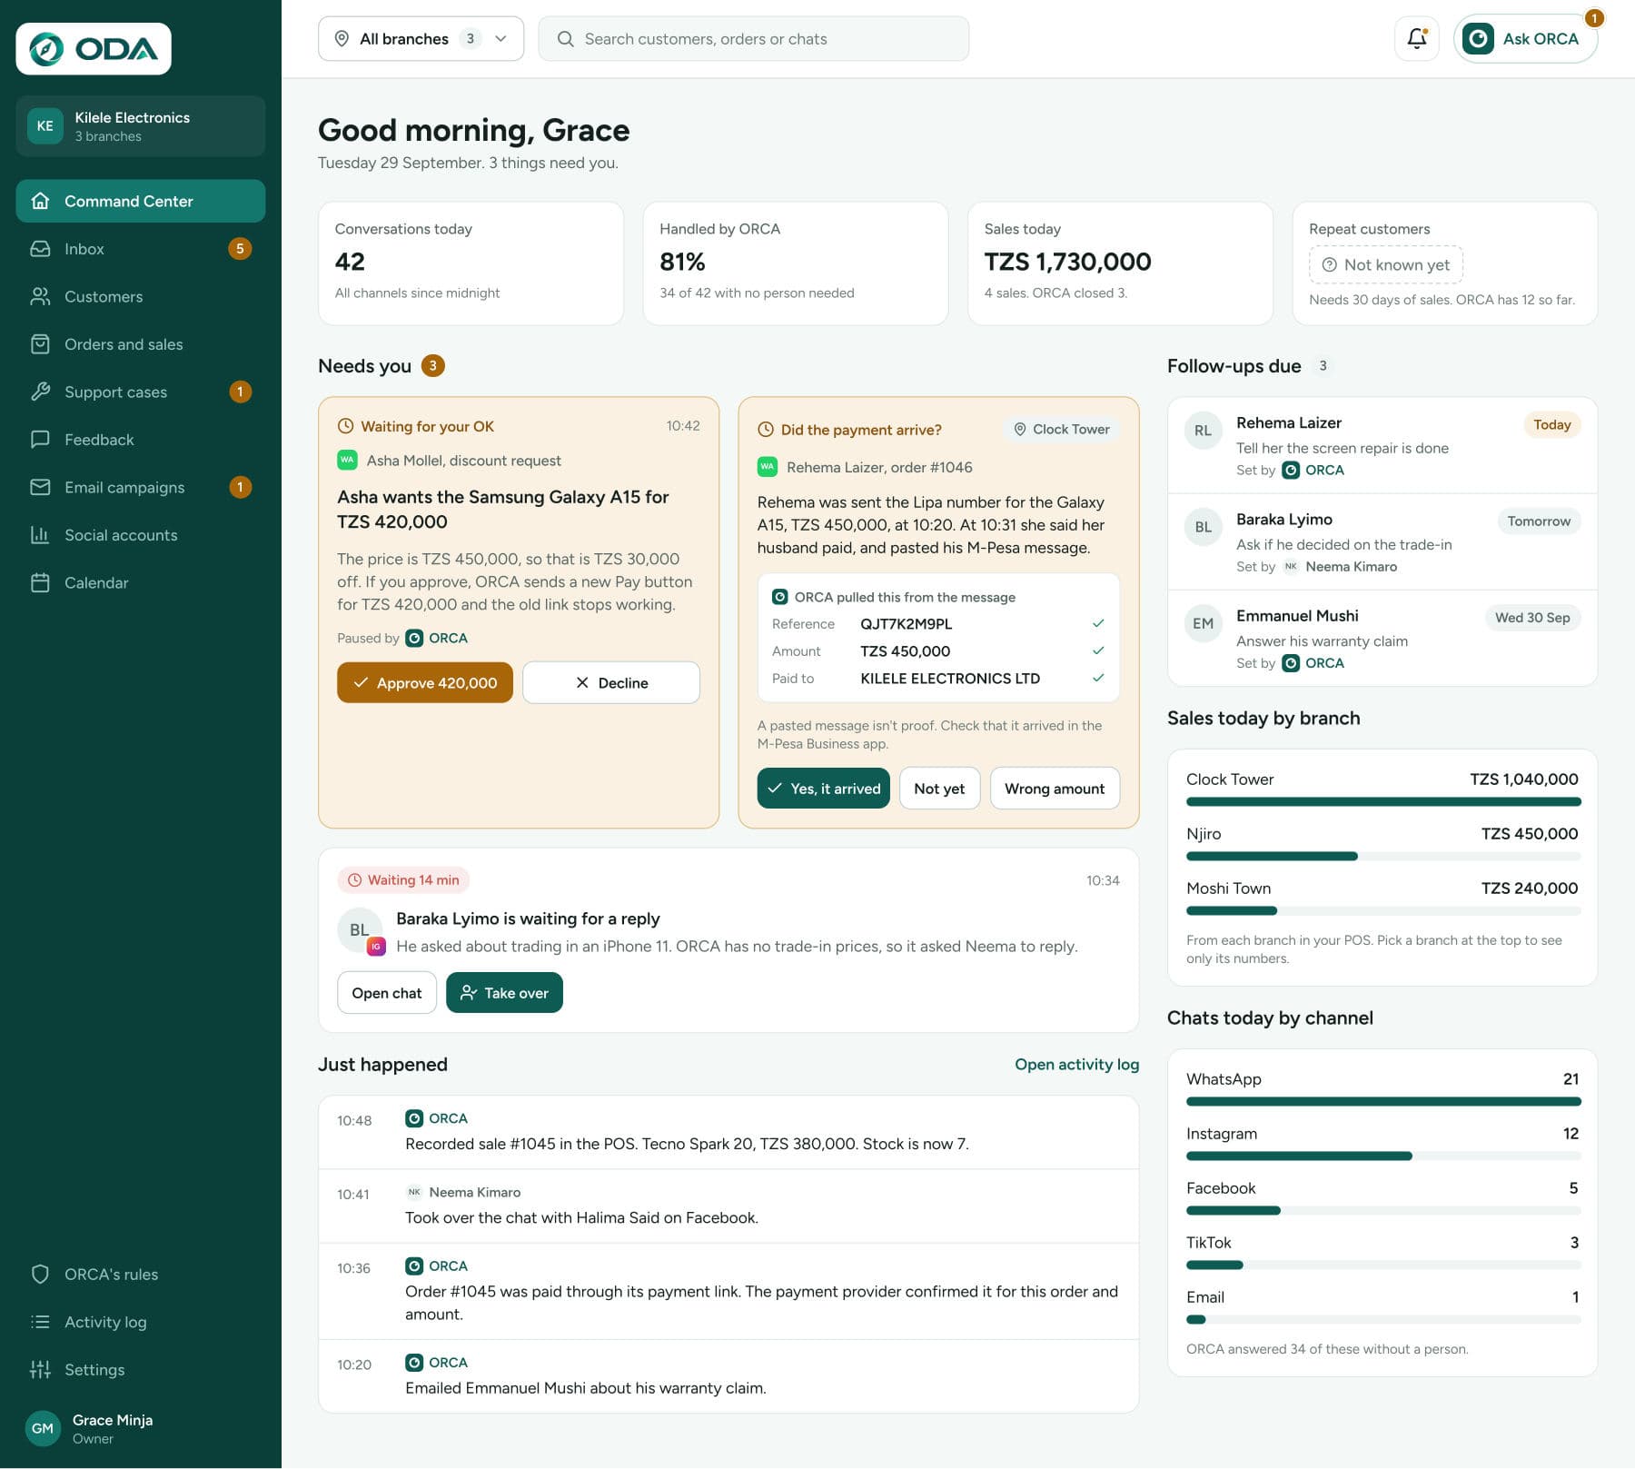Open Inbox with 5 unread
This screenshot has height=1469, width=1635.
click(141, 249)
